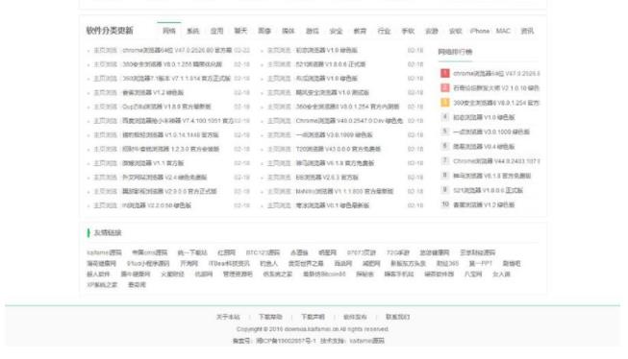
Task: Visit 9797页游 friend link
Action: pyautogui.click(x=362, y=252)
